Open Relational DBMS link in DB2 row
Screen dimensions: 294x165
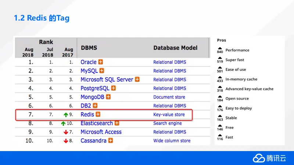pos(170,106)
